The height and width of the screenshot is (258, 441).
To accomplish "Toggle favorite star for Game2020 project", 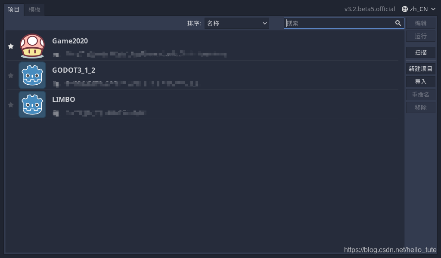I will click(x=11, y=46).
